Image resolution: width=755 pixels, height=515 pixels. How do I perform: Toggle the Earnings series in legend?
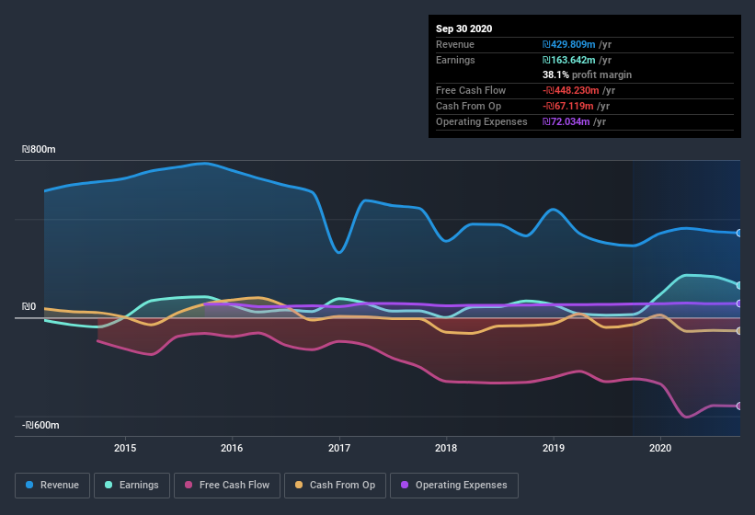pyautogui.click(x=132, y=485)
